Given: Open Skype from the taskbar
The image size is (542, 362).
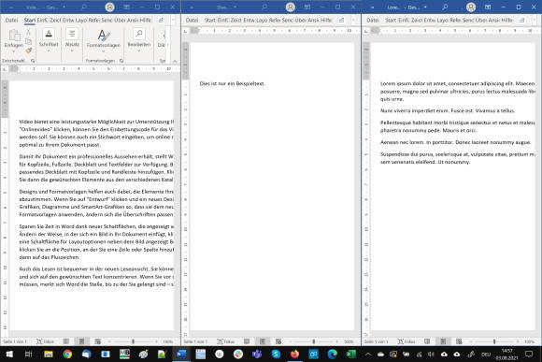Looking at the screenshot, I should (x=276, y=354).
